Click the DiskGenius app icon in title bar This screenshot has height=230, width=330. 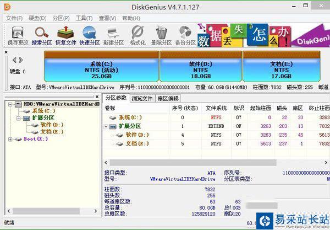pyautogui.click(x=7, y=7)
